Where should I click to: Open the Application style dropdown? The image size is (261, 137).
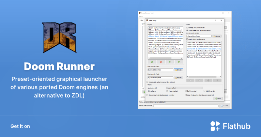(185, 88)
